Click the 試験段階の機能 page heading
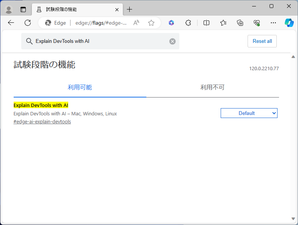 [x=44, y=65]
